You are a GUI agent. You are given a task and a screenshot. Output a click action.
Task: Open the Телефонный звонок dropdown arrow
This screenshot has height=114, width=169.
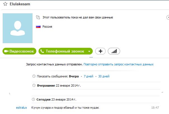pyautogui.click(x=89, y=51)
